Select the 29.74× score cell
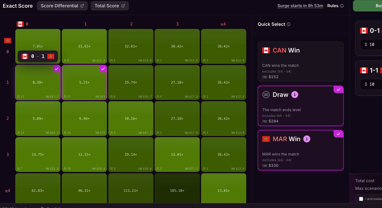Viewport: 382px width, 208px height. pyautogui.click(x=131, y=82)
